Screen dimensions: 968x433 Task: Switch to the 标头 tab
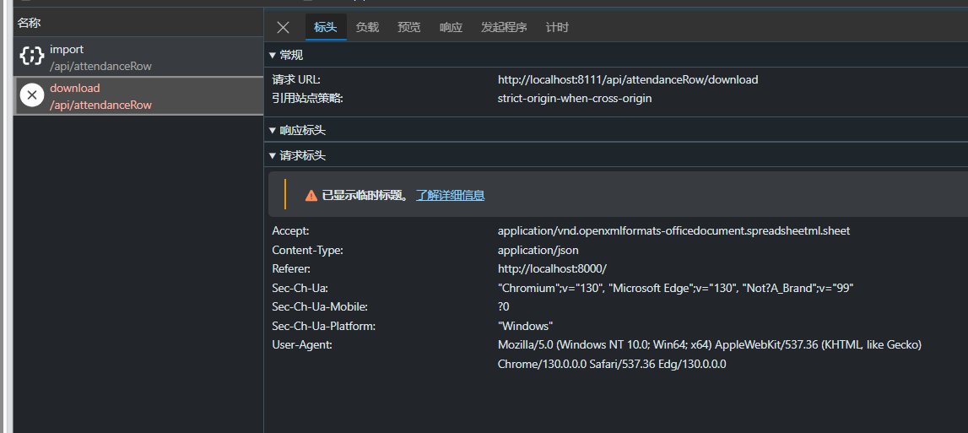326,27
